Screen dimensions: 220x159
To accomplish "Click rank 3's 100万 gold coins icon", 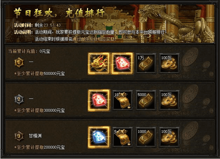I will [169, 138].
